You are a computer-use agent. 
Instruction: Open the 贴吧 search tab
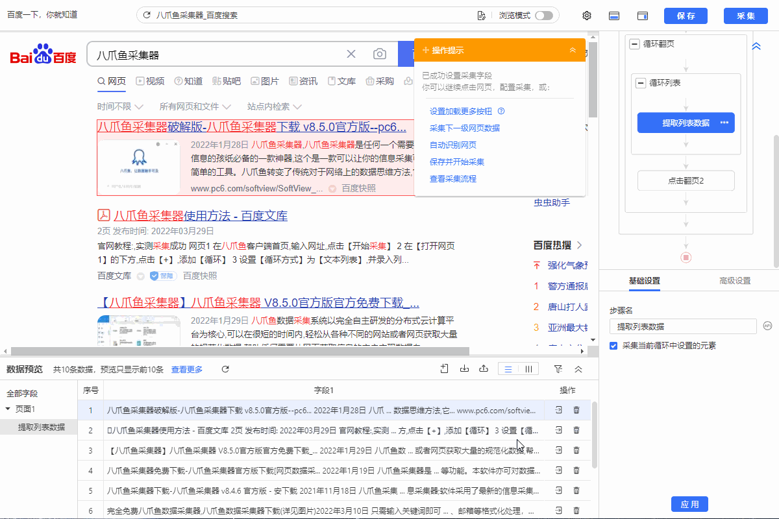point(227,81)
